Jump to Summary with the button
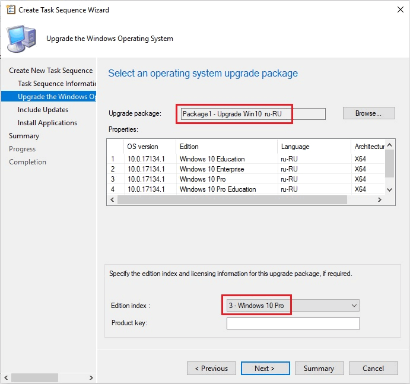Viewport: 410px width, 384px height. (x=319, y=369)
